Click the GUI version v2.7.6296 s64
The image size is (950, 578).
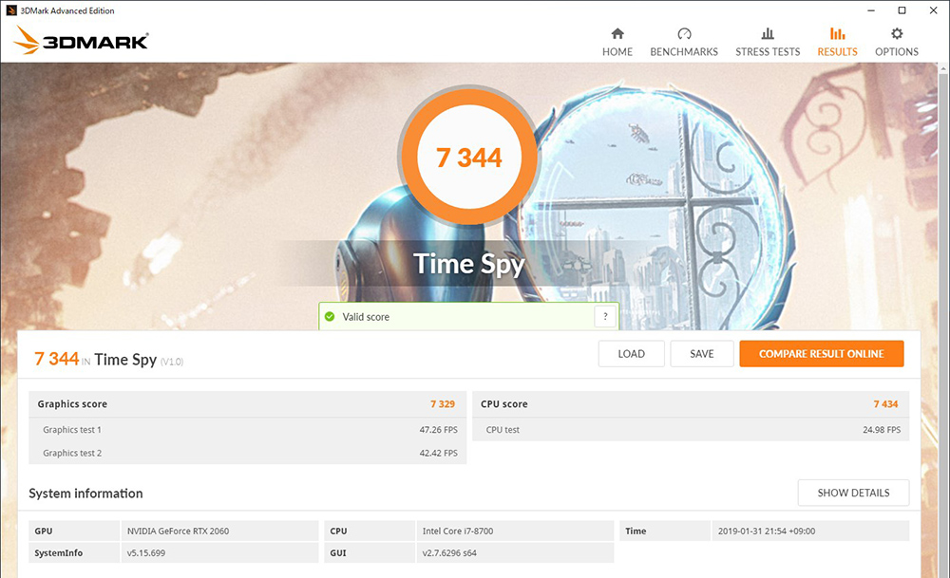click(x=449, y=552)
